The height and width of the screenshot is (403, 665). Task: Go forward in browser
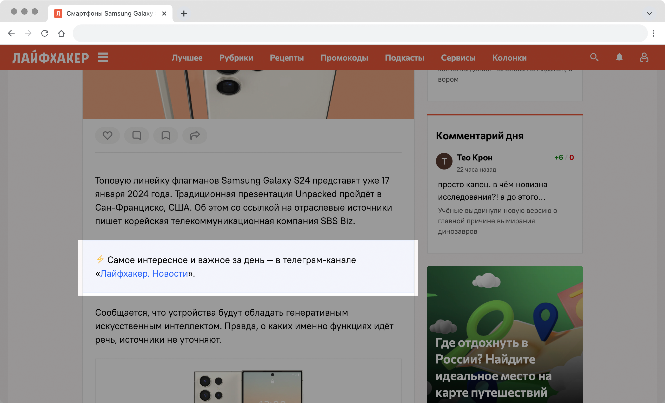click(x=28, y=33)
